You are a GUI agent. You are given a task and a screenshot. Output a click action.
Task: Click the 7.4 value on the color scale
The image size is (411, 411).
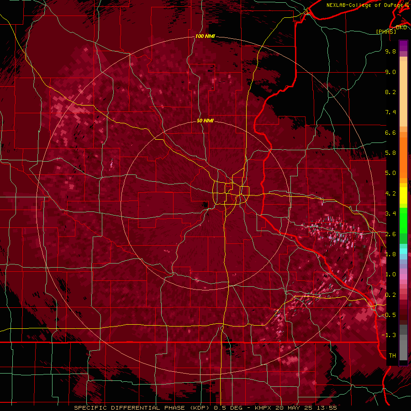[390, 112]
